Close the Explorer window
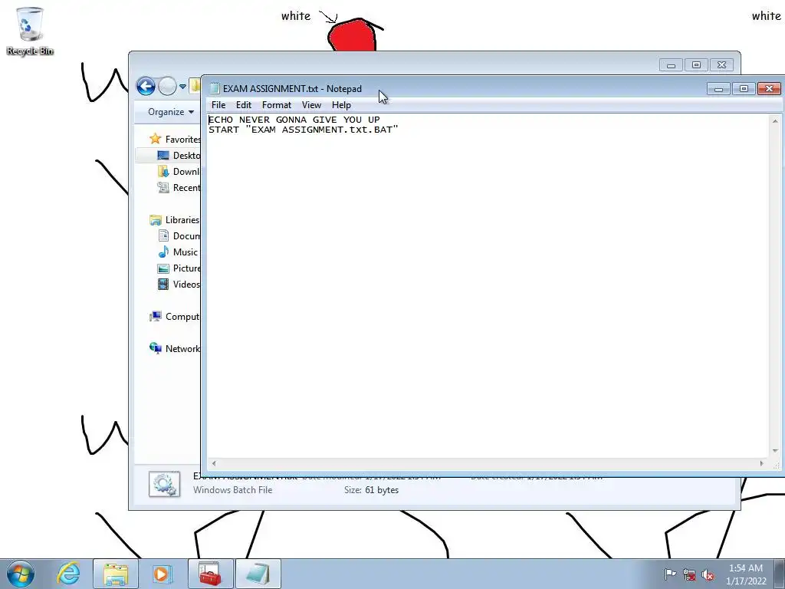This screenshot has height=589, width=785. [x=721, y=64]
